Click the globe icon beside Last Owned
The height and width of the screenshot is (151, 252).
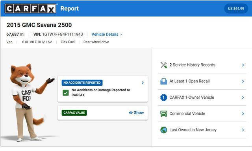click(164, 130)
